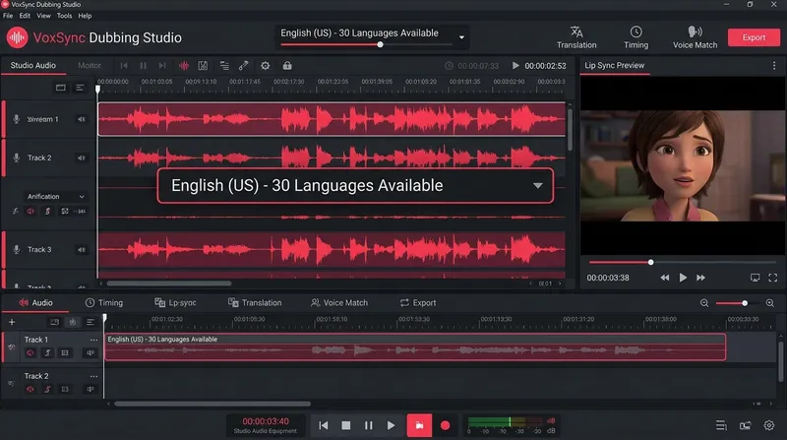This screenshot has height=440, width=787.
Task: Jump to start in transport bar
Action: [x=324, y=425]
